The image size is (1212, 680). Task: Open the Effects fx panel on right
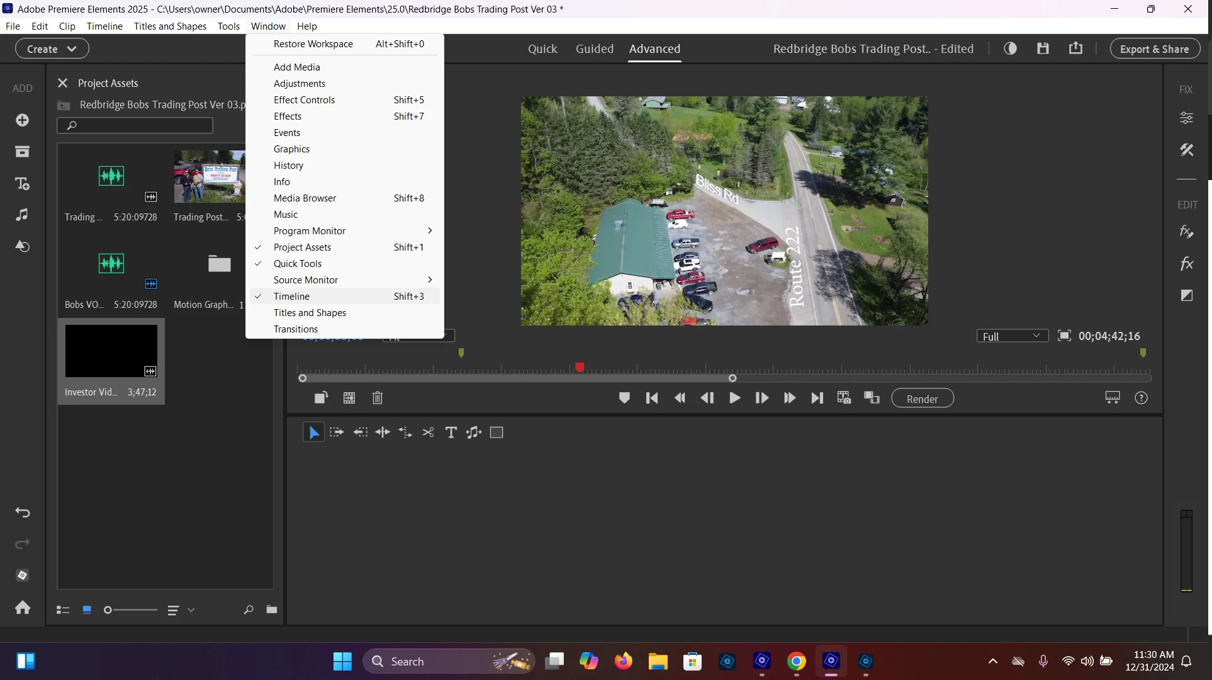(x=1186, y=263)
